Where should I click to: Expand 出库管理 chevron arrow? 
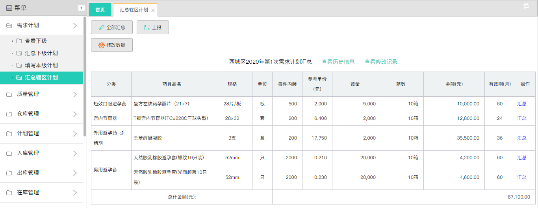[x=75, y=173]
